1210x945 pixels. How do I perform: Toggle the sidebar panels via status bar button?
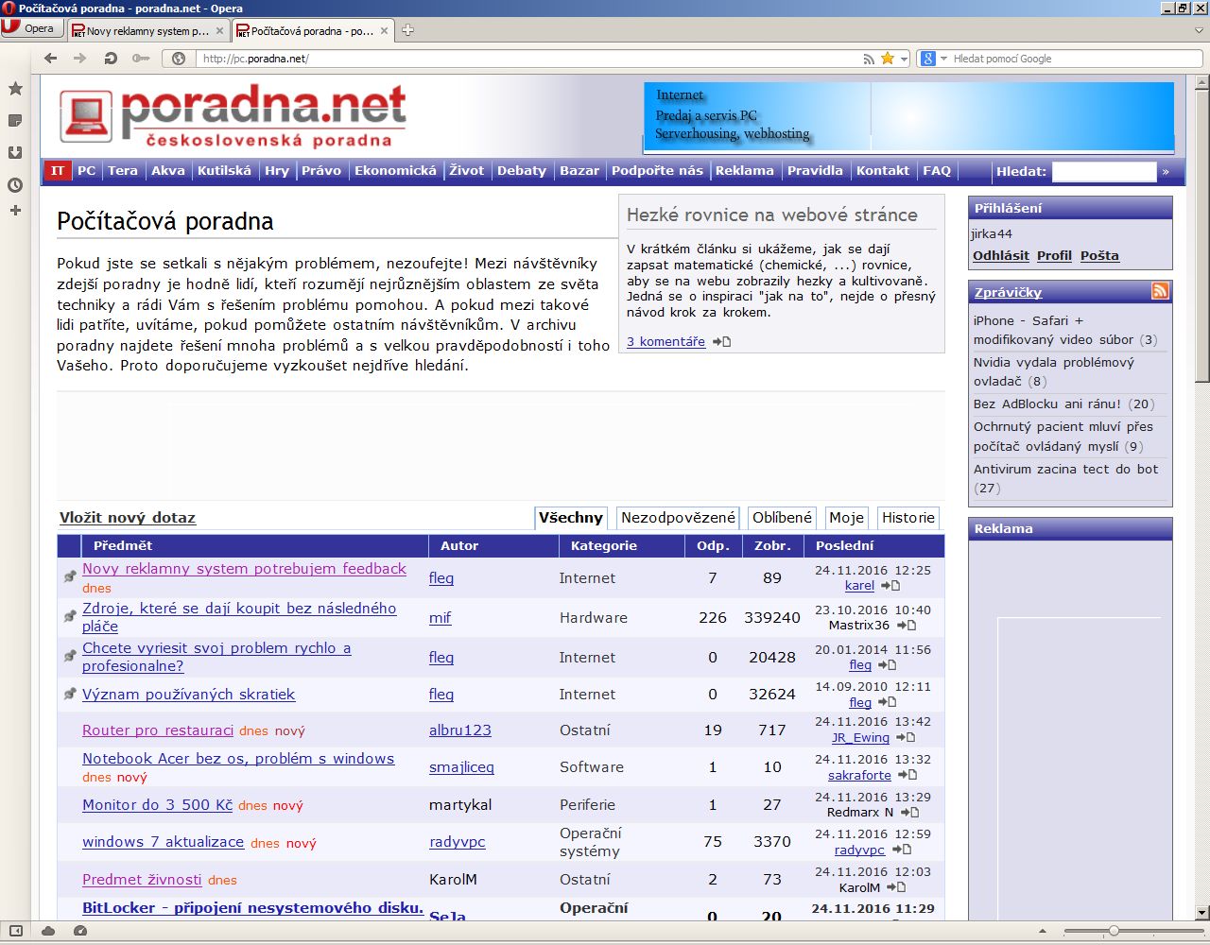(x=16, y=931)
